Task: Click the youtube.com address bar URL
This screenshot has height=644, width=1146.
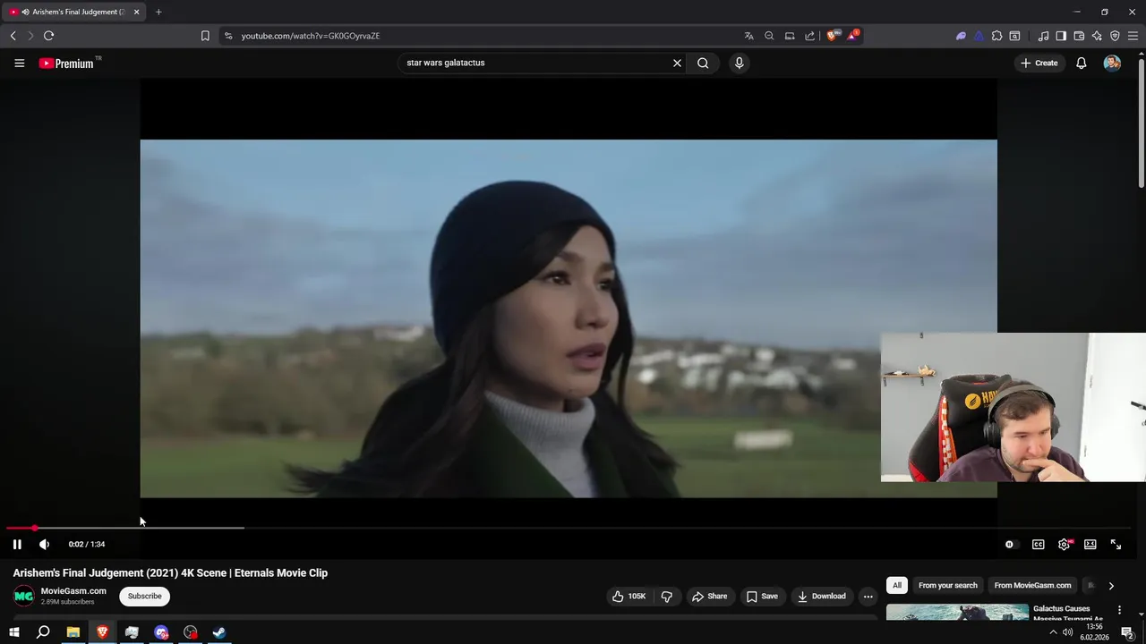Action: (x=310, y=36)
